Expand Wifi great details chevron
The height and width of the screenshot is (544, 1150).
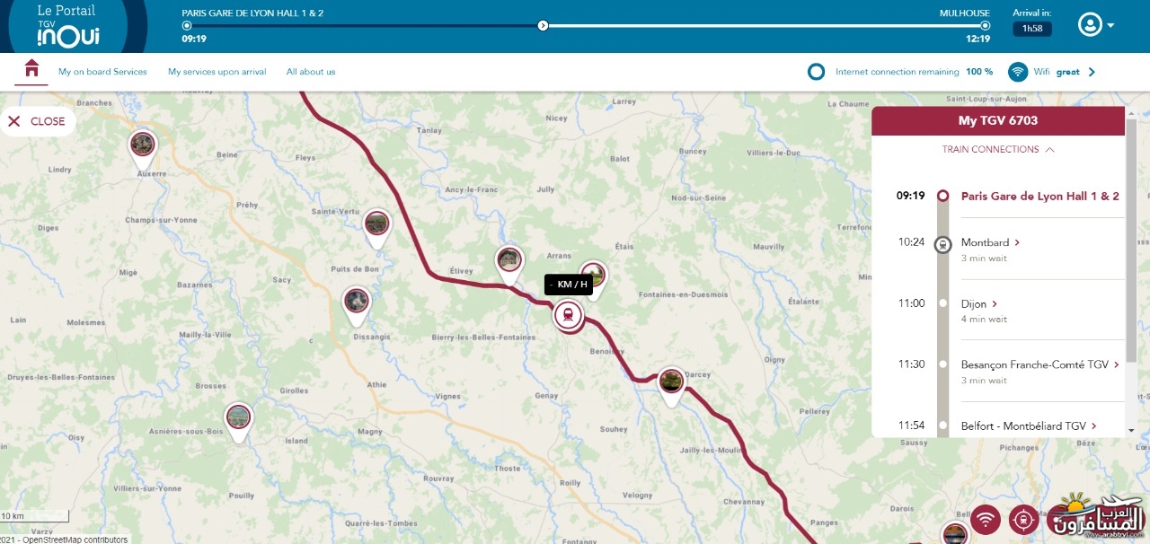(x=1092, y=72)
